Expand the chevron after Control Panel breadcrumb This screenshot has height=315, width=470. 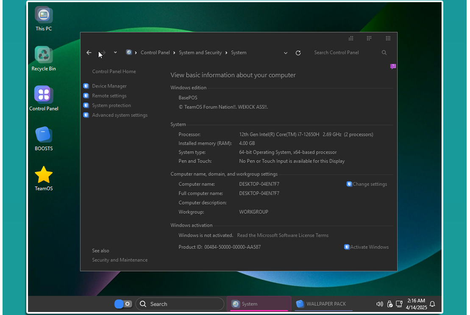pyautogui.click(x=174, y=52)
